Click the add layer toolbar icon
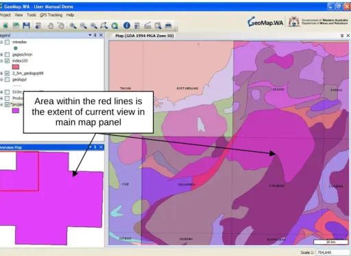The width and height of the screenshot is (351, 256). [x=38, y=25]
